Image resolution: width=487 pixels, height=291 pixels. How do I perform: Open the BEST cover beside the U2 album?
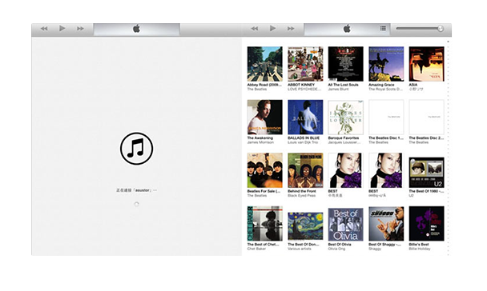(x=386, y=170)
